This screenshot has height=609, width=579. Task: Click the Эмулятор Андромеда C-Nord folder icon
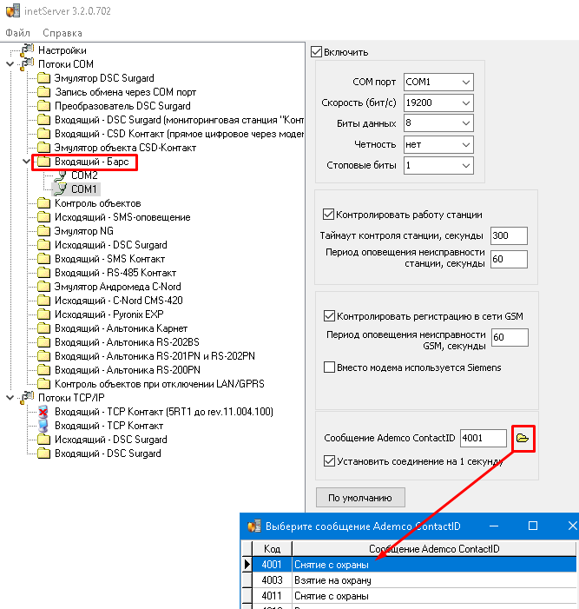click(x=44, y=287)
